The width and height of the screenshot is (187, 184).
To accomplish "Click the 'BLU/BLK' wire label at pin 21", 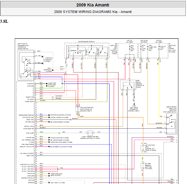I will 43,128.
